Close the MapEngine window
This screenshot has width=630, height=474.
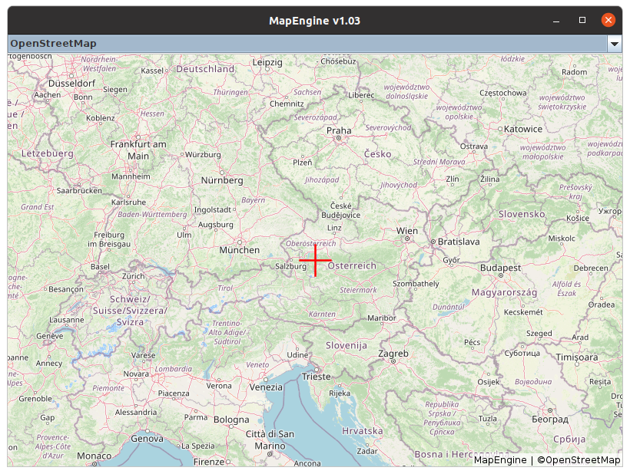tap(608, 20)
